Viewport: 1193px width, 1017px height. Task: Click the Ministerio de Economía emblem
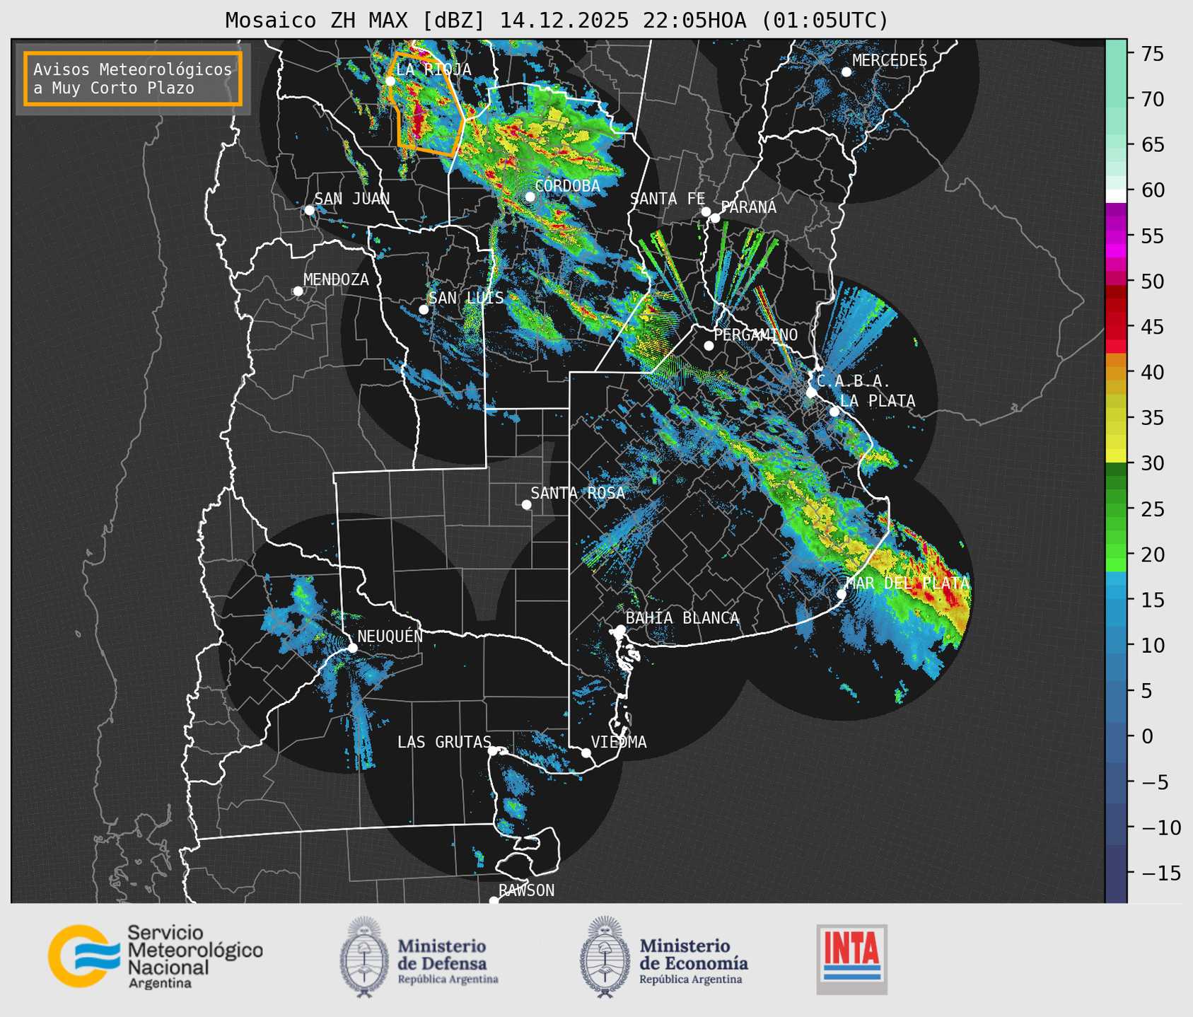605,957
